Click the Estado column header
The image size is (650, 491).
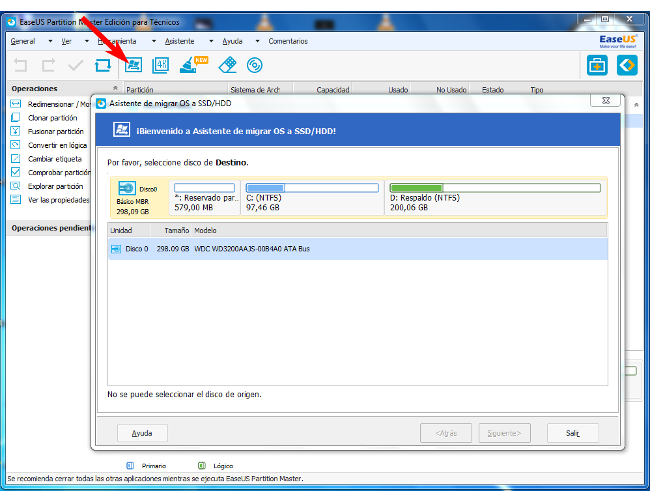[x=498, y=89]
